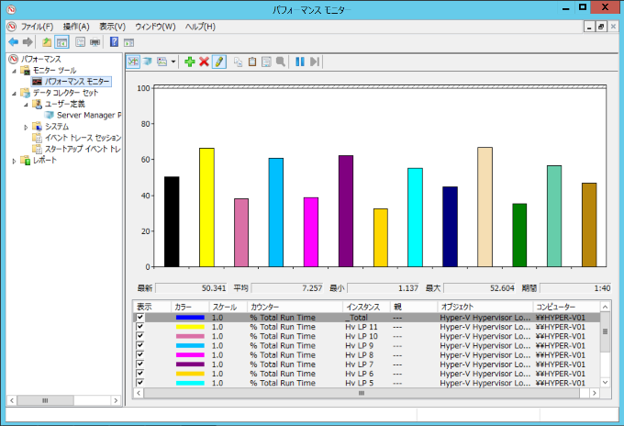Click the カウンター column header
The image size is (624, 426).
pyautogui.click(x=266, y=306)
